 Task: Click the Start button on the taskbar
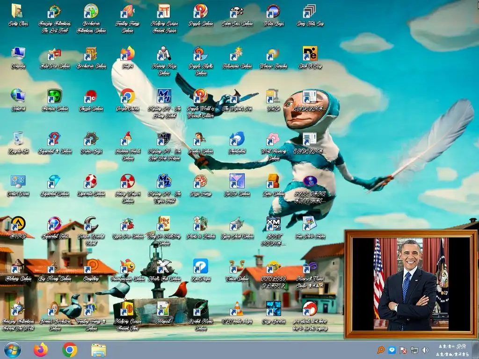click(13, 350)
